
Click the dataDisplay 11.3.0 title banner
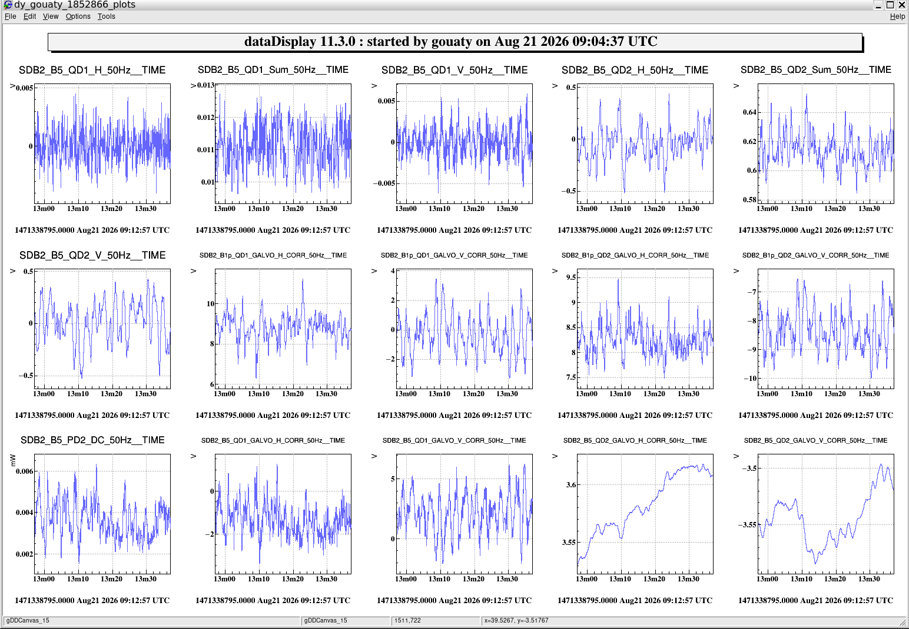pos(455,42)
